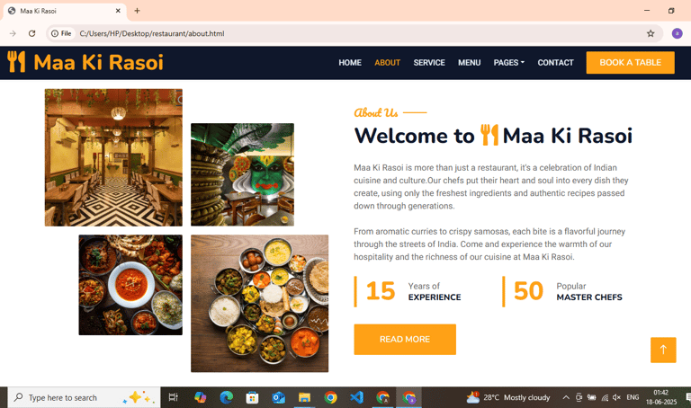Screen dimensions: 691x408
Task: Select the Service nav link
Action: point(429,63)
